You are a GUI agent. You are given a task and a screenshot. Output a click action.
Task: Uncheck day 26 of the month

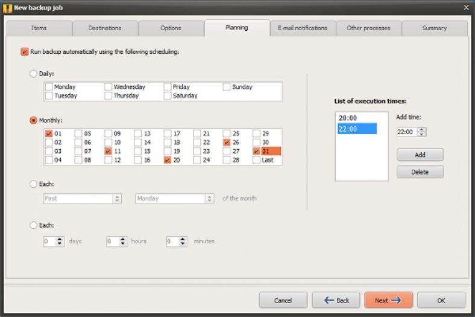pyautogui.click(x=227, y=142)
